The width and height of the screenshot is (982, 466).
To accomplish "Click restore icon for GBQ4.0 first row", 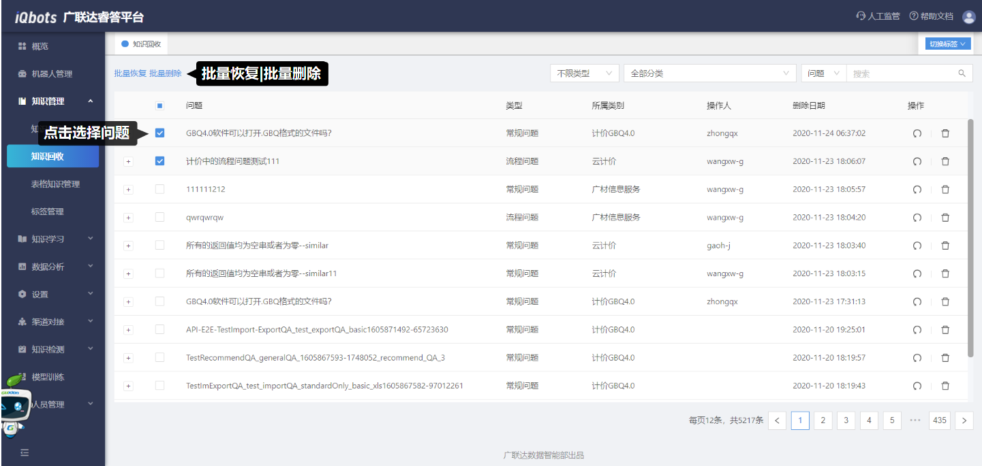I will (917, 133).
